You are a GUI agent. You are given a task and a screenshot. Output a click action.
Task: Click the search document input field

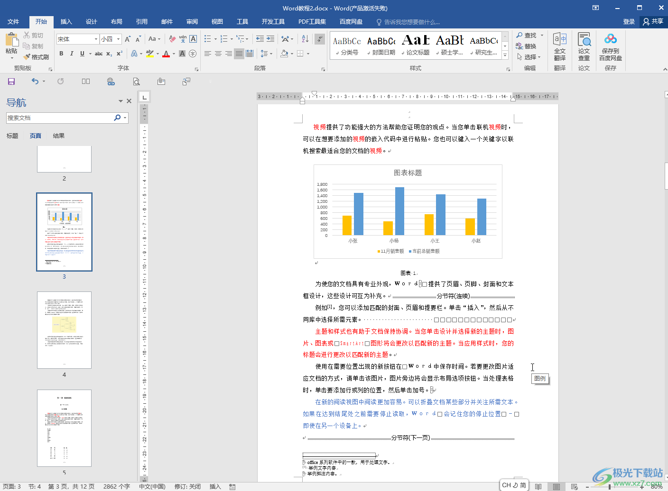(59, 118)
